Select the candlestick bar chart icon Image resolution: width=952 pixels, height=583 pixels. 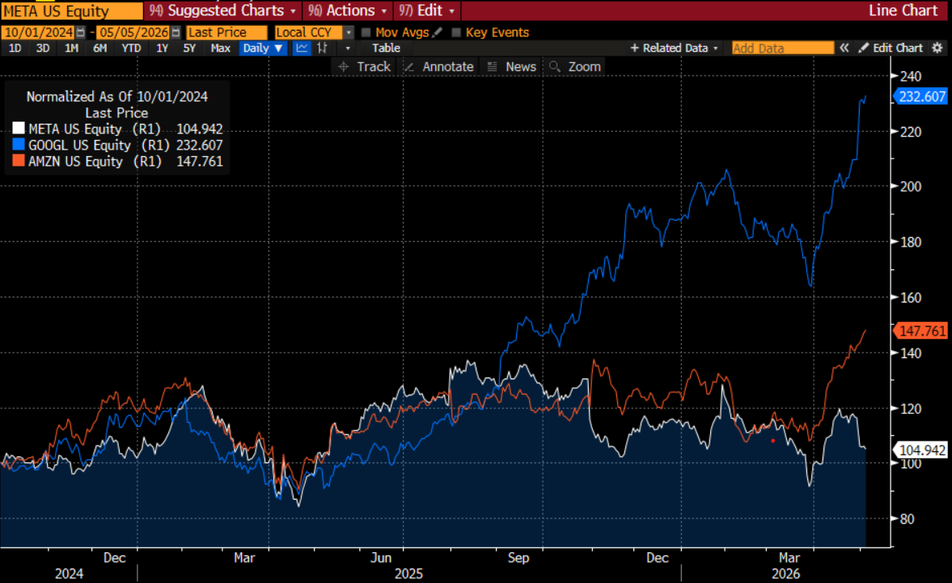[x=323, y=48]
